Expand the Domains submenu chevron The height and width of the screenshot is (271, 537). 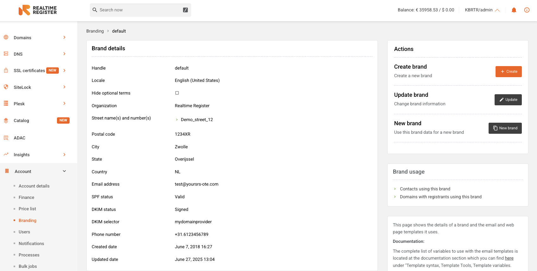point(64,37)
